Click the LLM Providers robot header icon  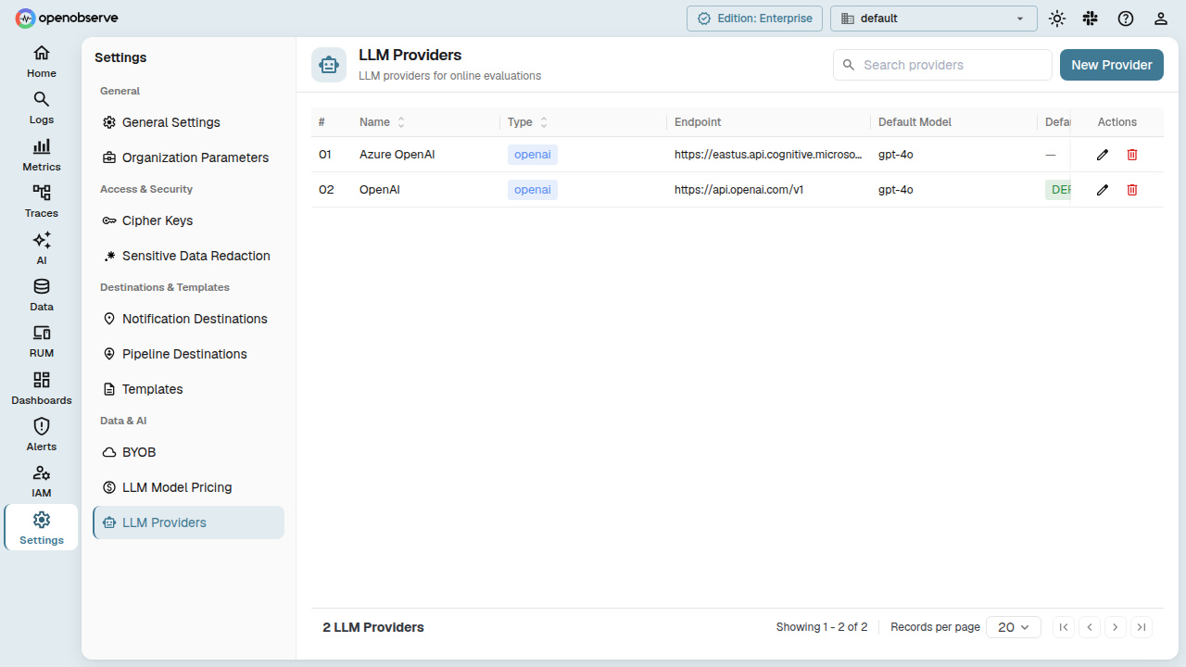[329, 65]
